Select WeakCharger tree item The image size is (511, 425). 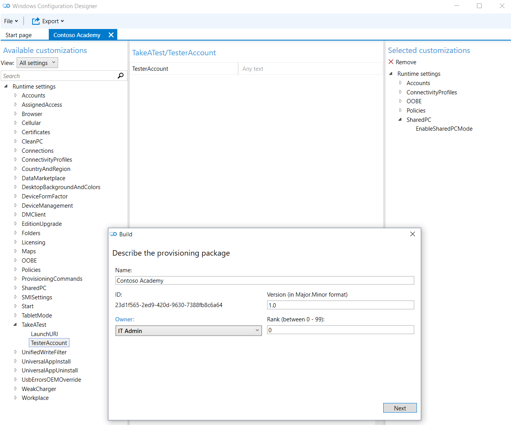point(39,389)
